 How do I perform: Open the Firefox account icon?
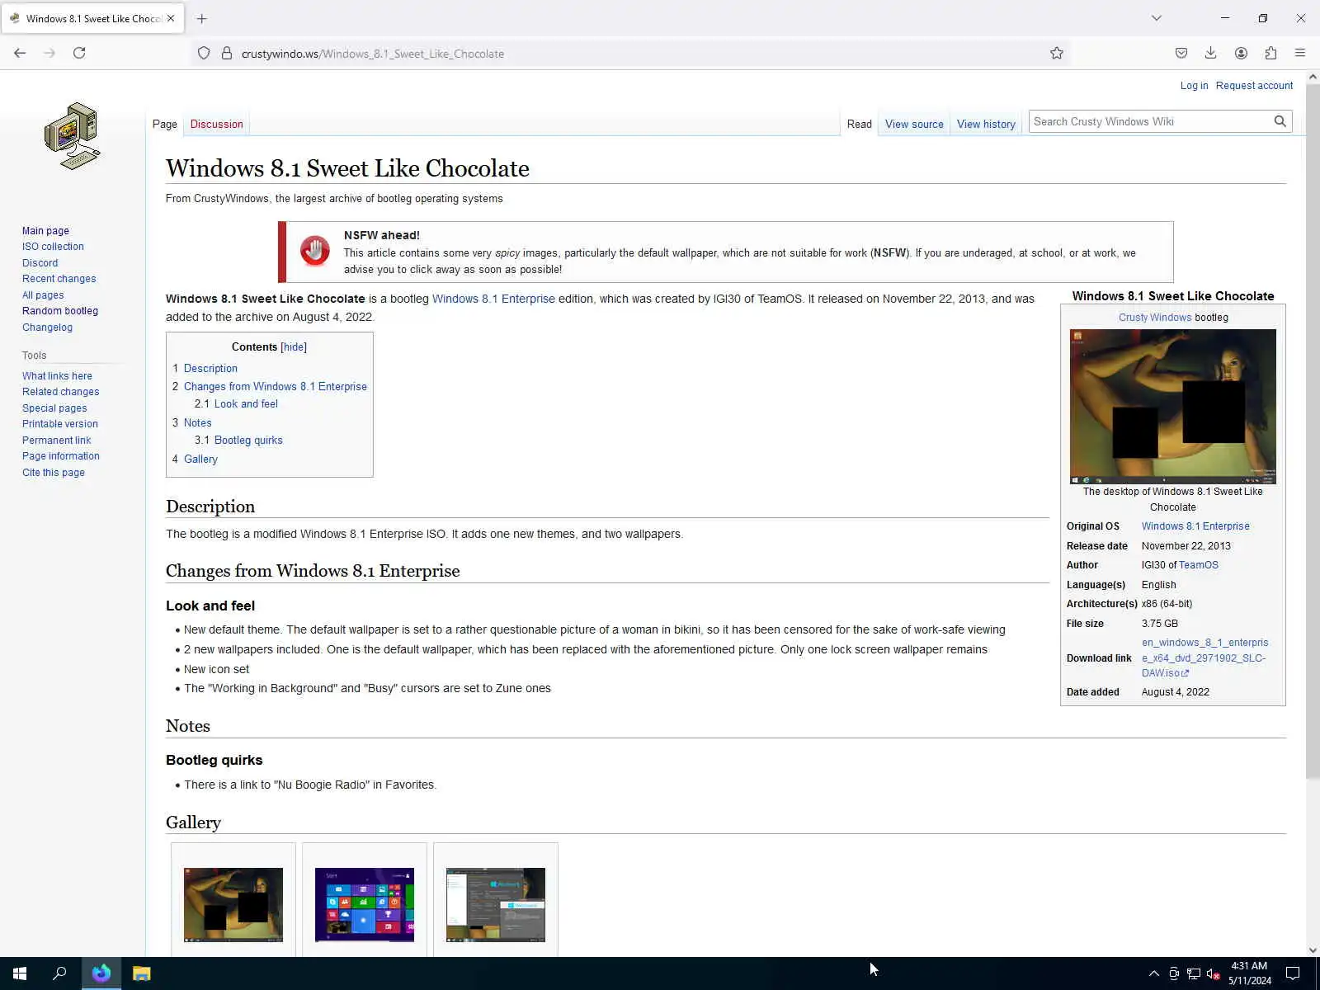click(1241, 53)
